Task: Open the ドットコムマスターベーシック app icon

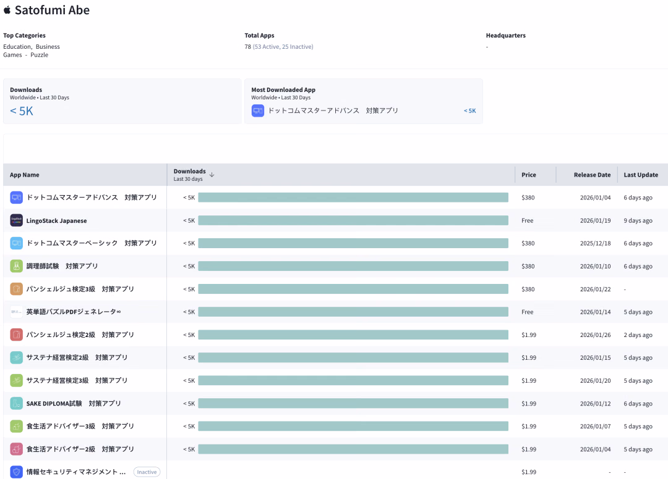Action: (x=16, y=243)
